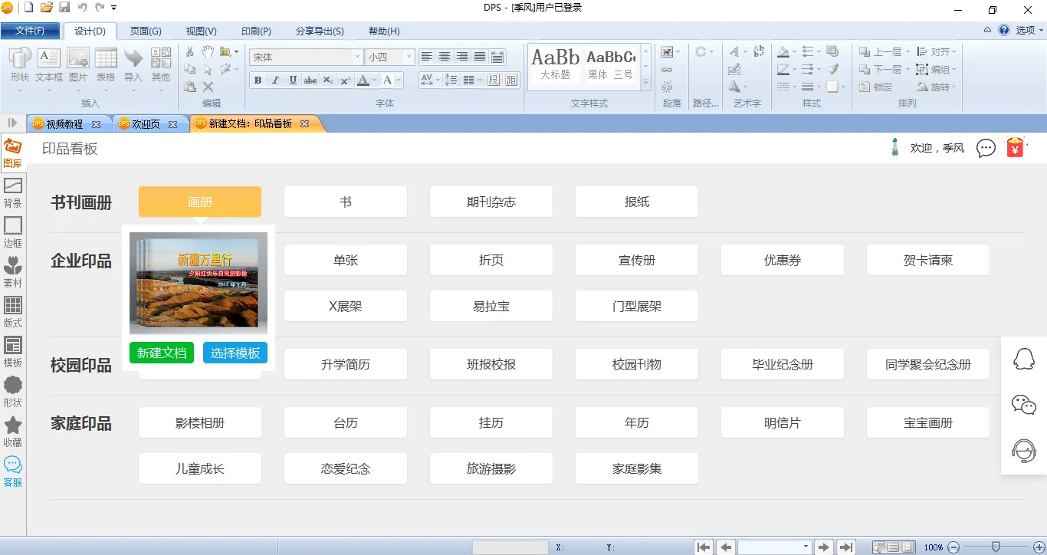The image size is (1047, 555).
Task: Expand the 宋体 font name dropdown
Action: 357,57
